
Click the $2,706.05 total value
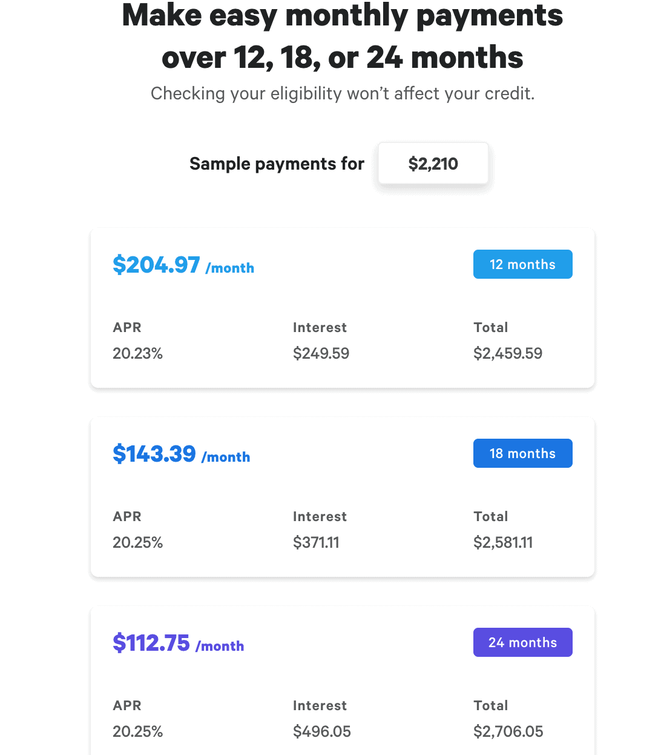508,731
